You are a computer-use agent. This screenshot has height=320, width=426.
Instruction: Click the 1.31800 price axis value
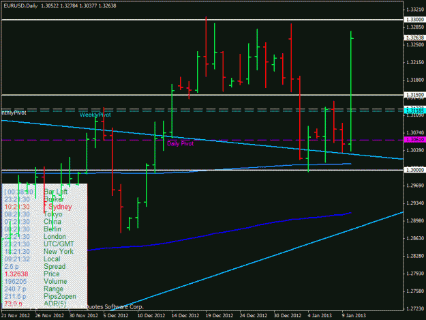tap(415, 80)
